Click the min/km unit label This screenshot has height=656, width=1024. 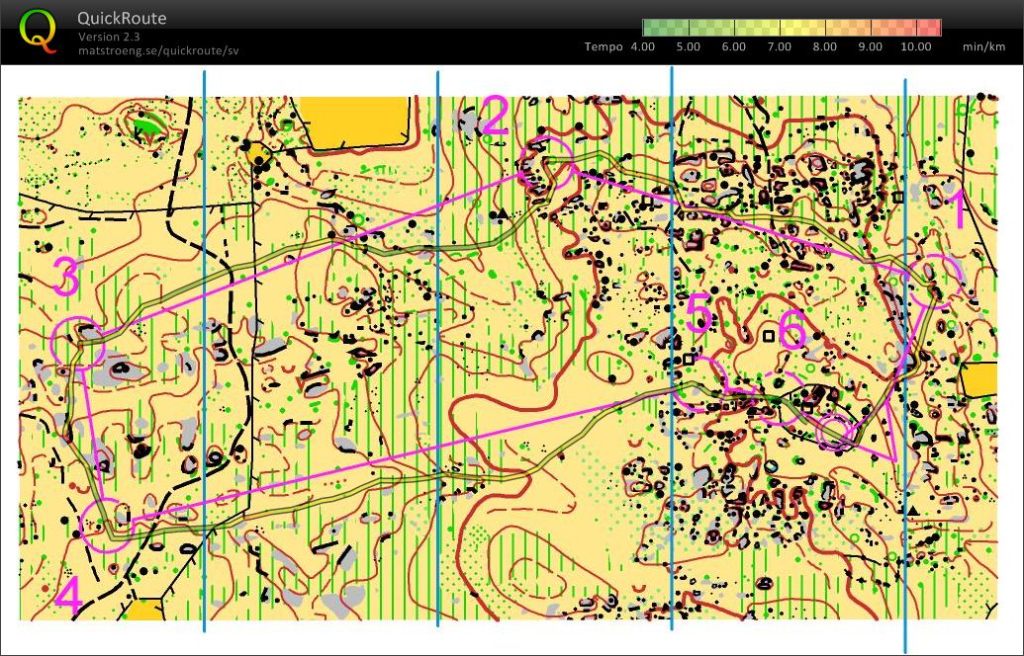point(983,46)
